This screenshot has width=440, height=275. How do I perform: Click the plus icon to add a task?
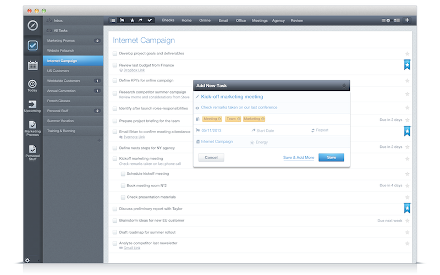point(407,20)
